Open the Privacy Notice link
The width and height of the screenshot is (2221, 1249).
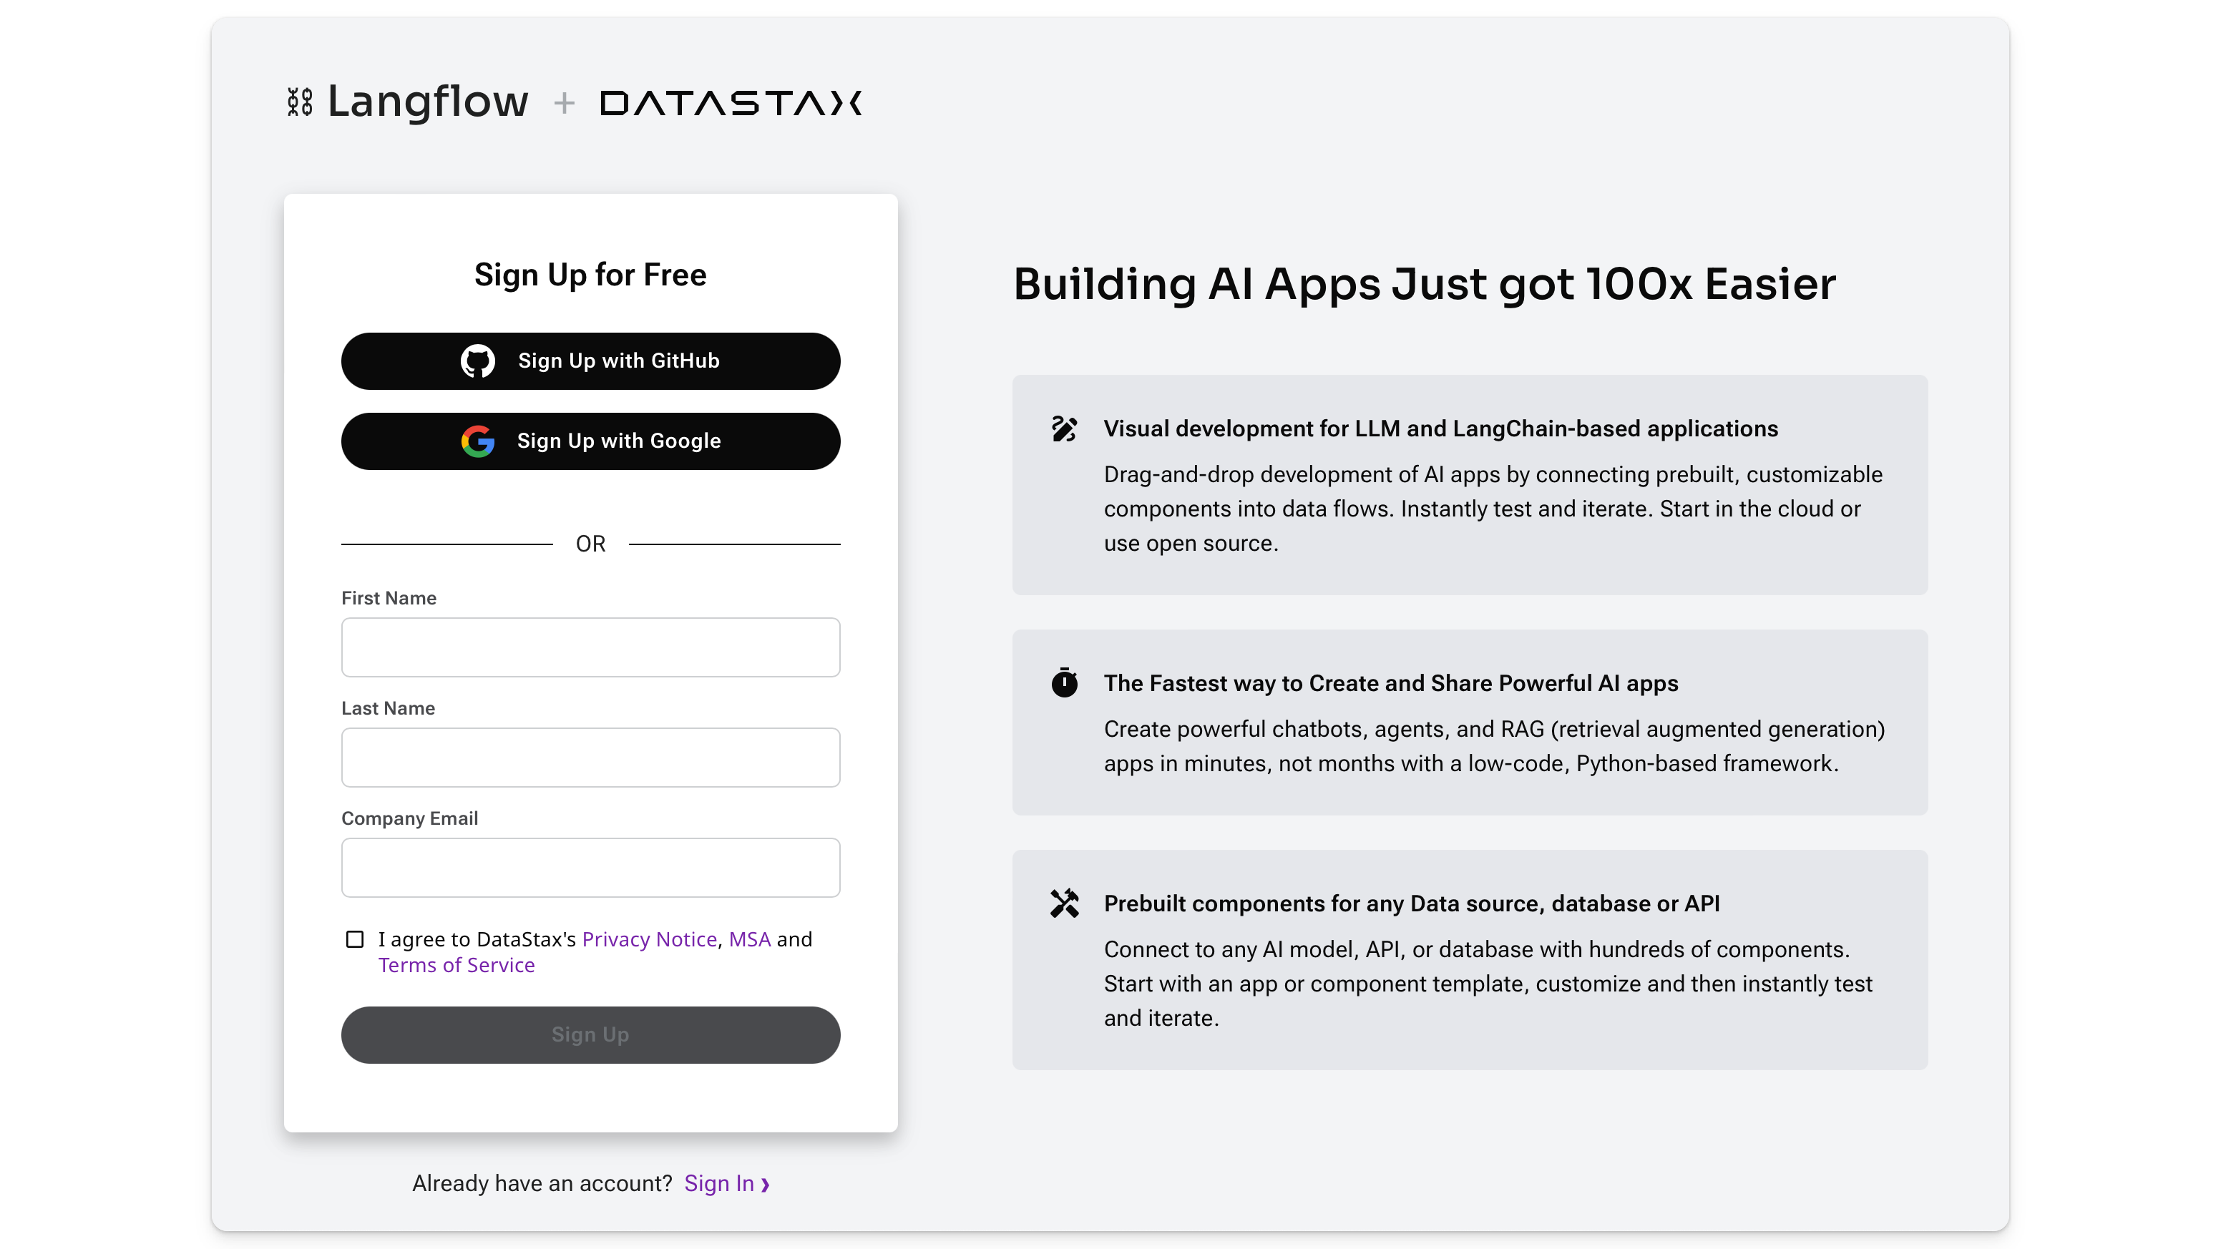pos(649,939)
